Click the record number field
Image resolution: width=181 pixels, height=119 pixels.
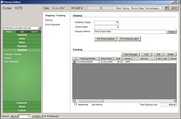tap(25, 117)
